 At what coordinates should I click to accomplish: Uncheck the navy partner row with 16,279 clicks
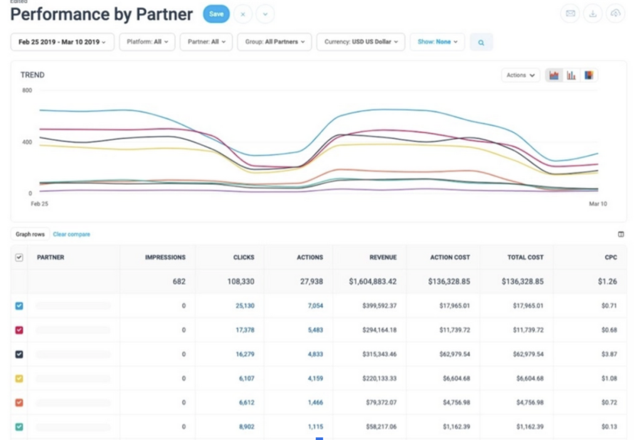(x=19, y=354)
